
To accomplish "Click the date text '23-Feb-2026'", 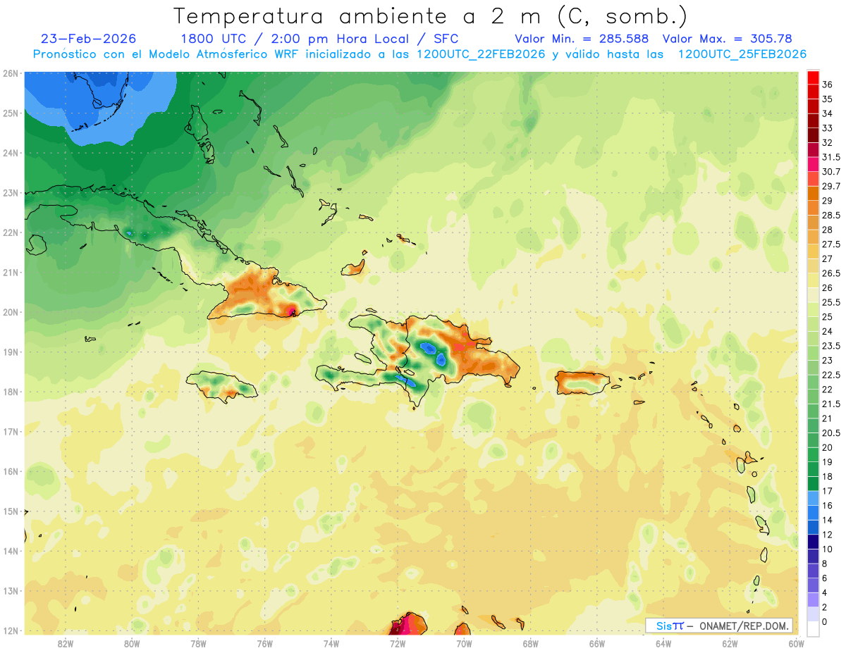I will click(x=89, y=39).
